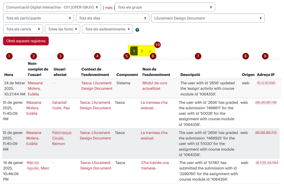Click the red marker number 7
Screen dimensions: 284x190
(198, 56)
